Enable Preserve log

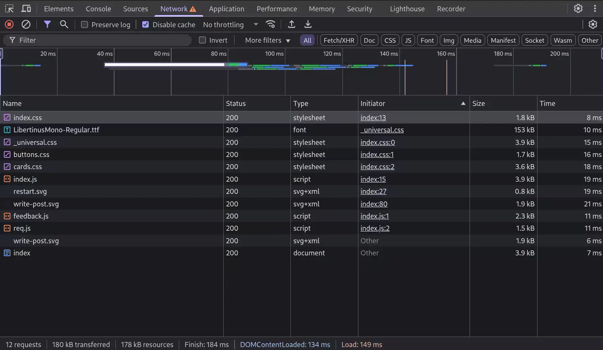(84, 25)
